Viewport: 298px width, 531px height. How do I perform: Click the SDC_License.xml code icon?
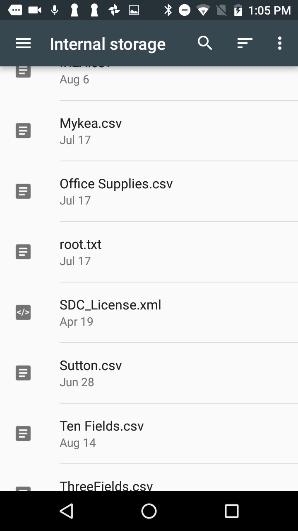(23, 312)
